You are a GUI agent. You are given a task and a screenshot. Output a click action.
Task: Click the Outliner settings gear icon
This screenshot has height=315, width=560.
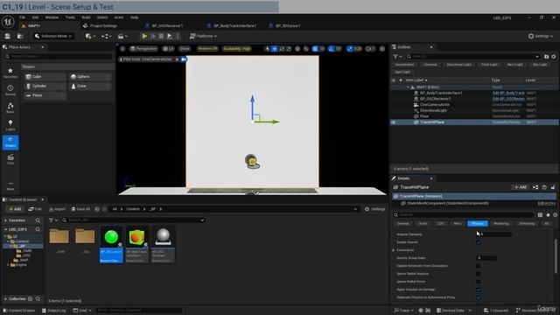(x=554, y=56)
